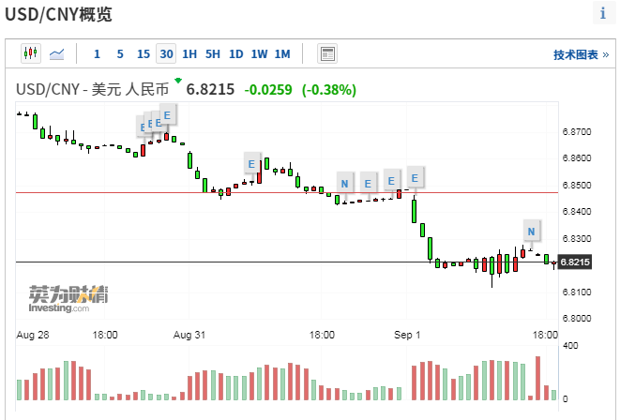The height and width of the screenshot is (420, 620).
Task: Choose the 1W weekly timeframe
Action: click(x=259, y=53)
